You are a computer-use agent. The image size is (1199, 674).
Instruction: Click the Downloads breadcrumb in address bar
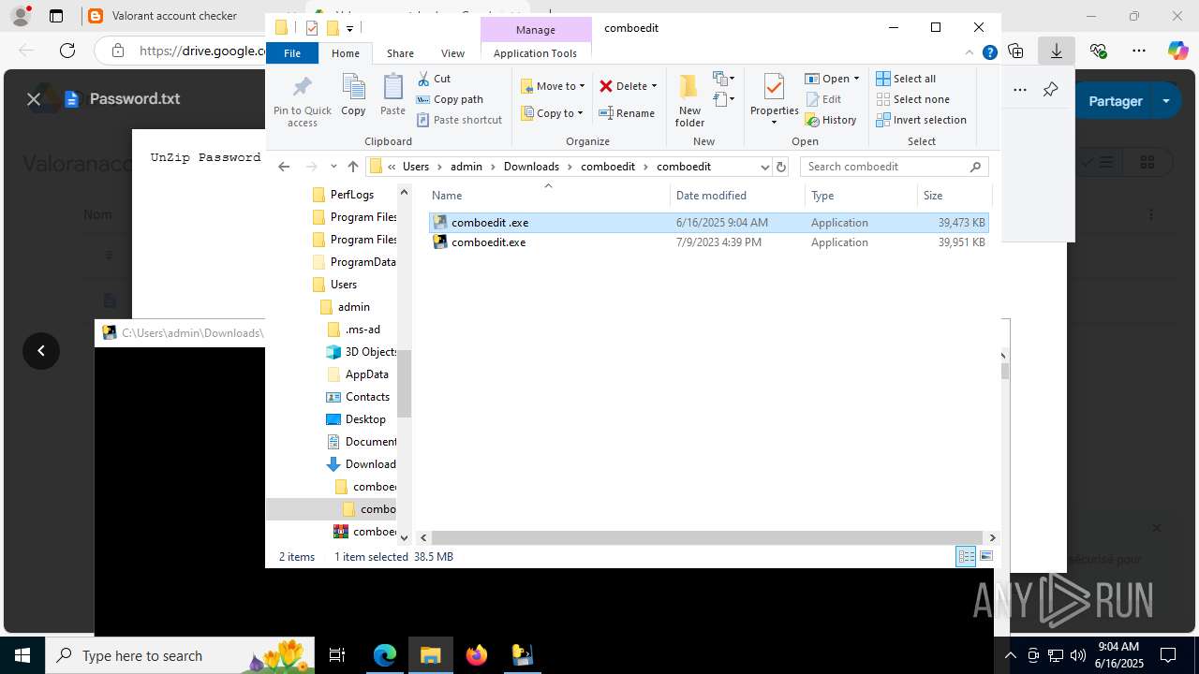[531, 167]
